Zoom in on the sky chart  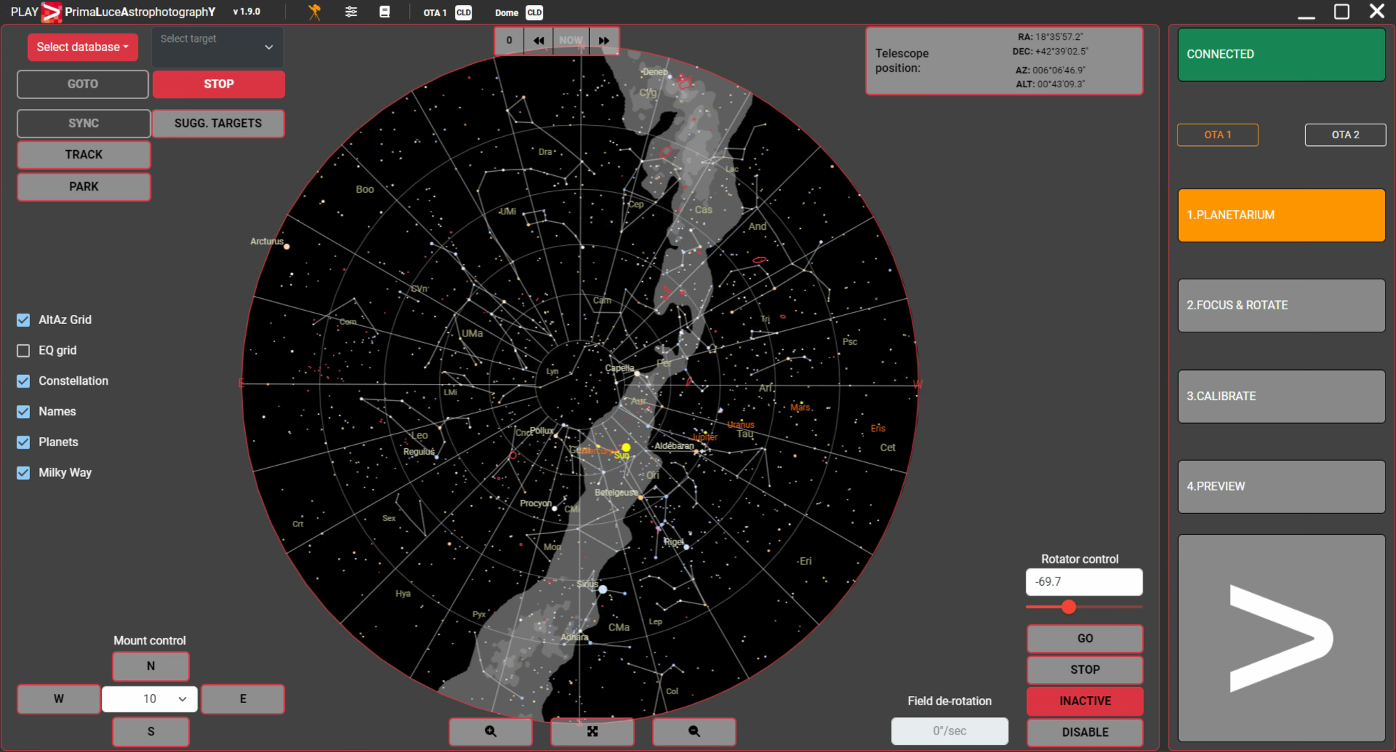pyautogui.click(x=491, y=731)
